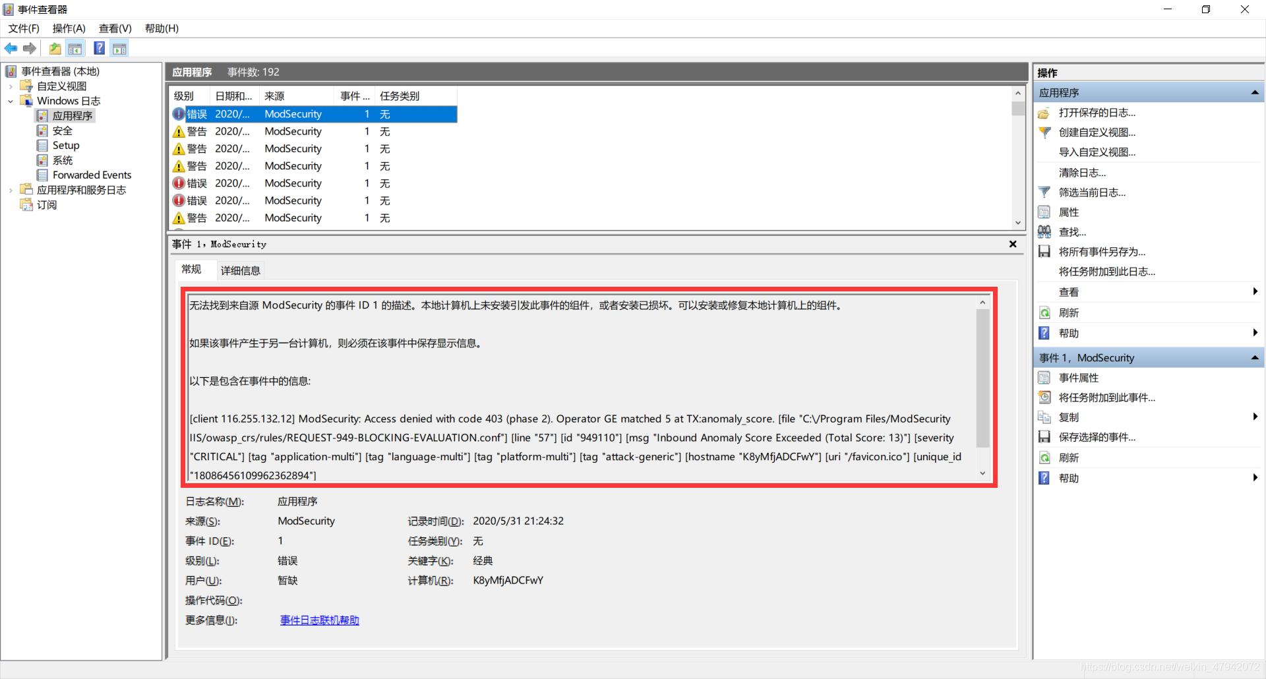The image size is (1266, 679).
Task: Click the 刷新 icon under 事件 1 actions
Action: point(1044,458)
